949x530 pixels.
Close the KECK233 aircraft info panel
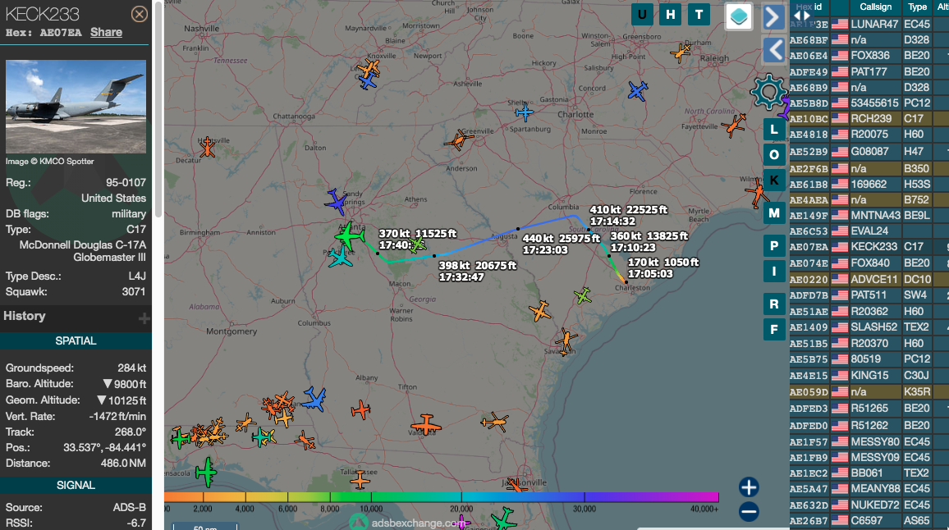click(140, 14)
